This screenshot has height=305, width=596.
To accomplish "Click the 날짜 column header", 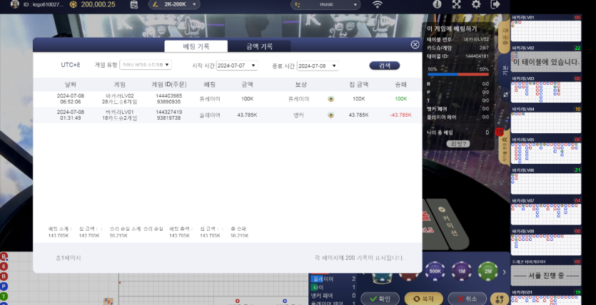I will tap(71, 84).
